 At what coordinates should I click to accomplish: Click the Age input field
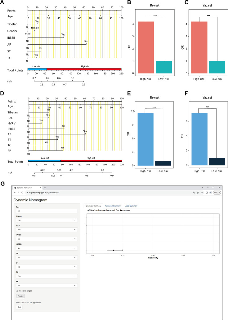tap(47, 211)
